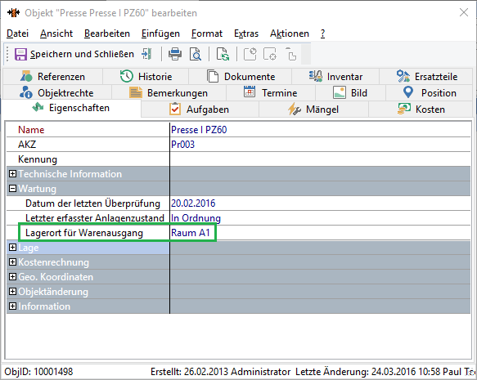Click Speichern und Schließen save button
The width and height of the screenshot is (477, 380).
(x=74, y=54)
